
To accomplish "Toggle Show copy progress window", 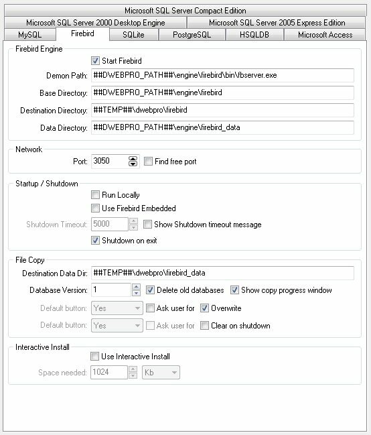I will coord(234,290).
